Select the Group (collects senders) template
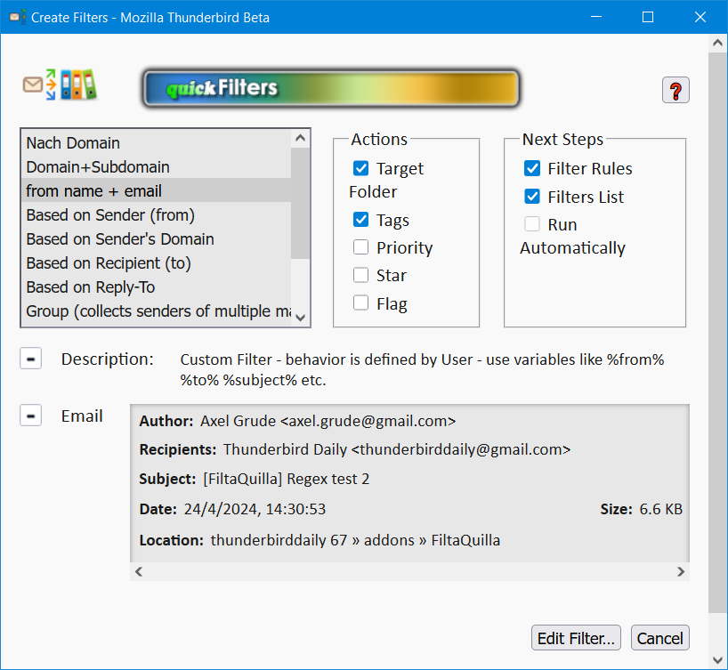The image size is (728, 670). tap(156, 311)
